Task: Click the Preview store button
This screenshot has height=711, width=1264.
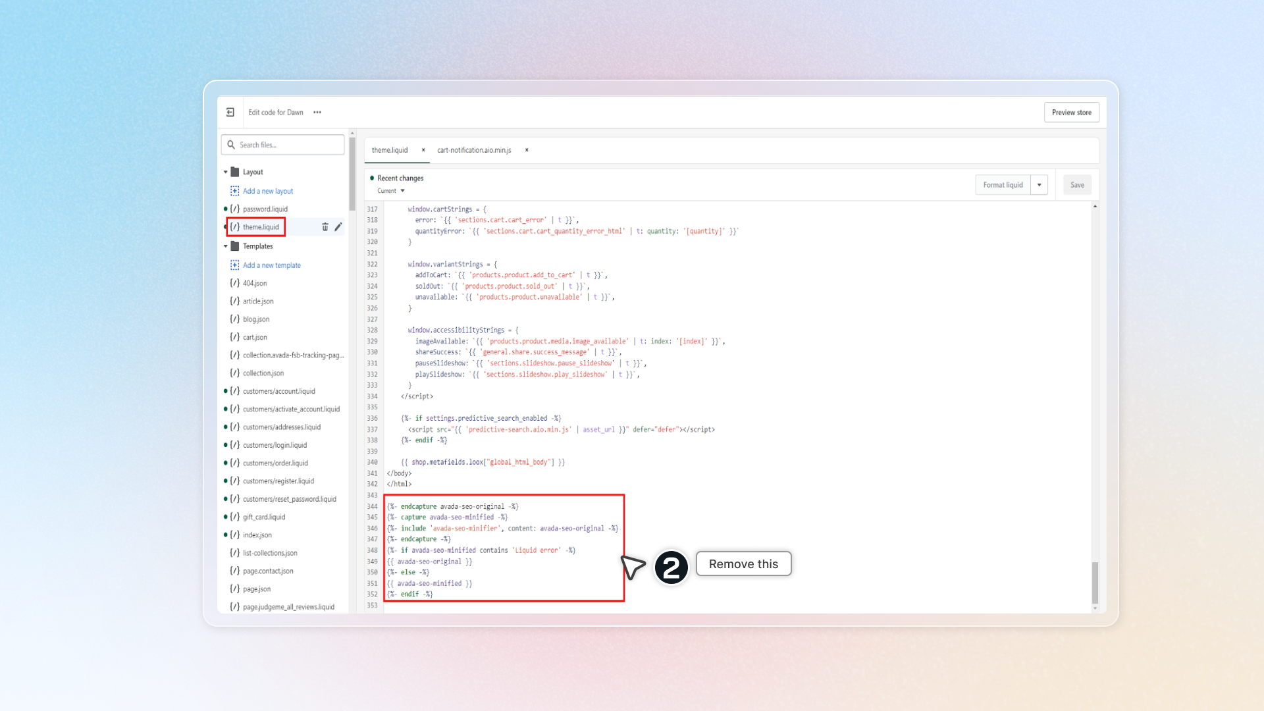Action: [1071, 112]
